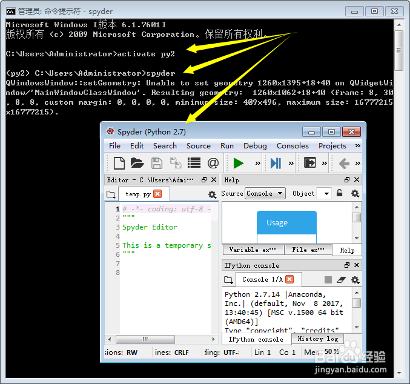This screenshot has width=410, height=384.
Task: Click the @ symbol toolbar icon
Action: 213,163
